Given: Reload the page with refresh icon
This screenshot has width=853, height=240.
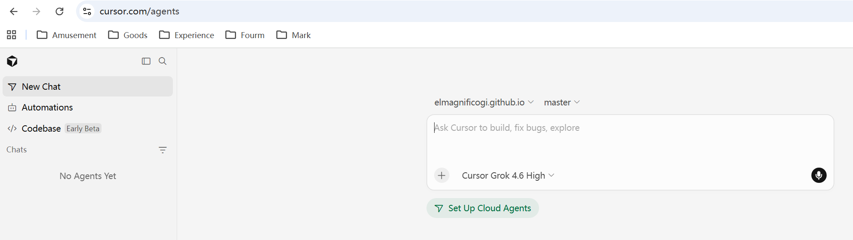Looking at the screenshot, I should pyautogui.click(x=59, y=11).
